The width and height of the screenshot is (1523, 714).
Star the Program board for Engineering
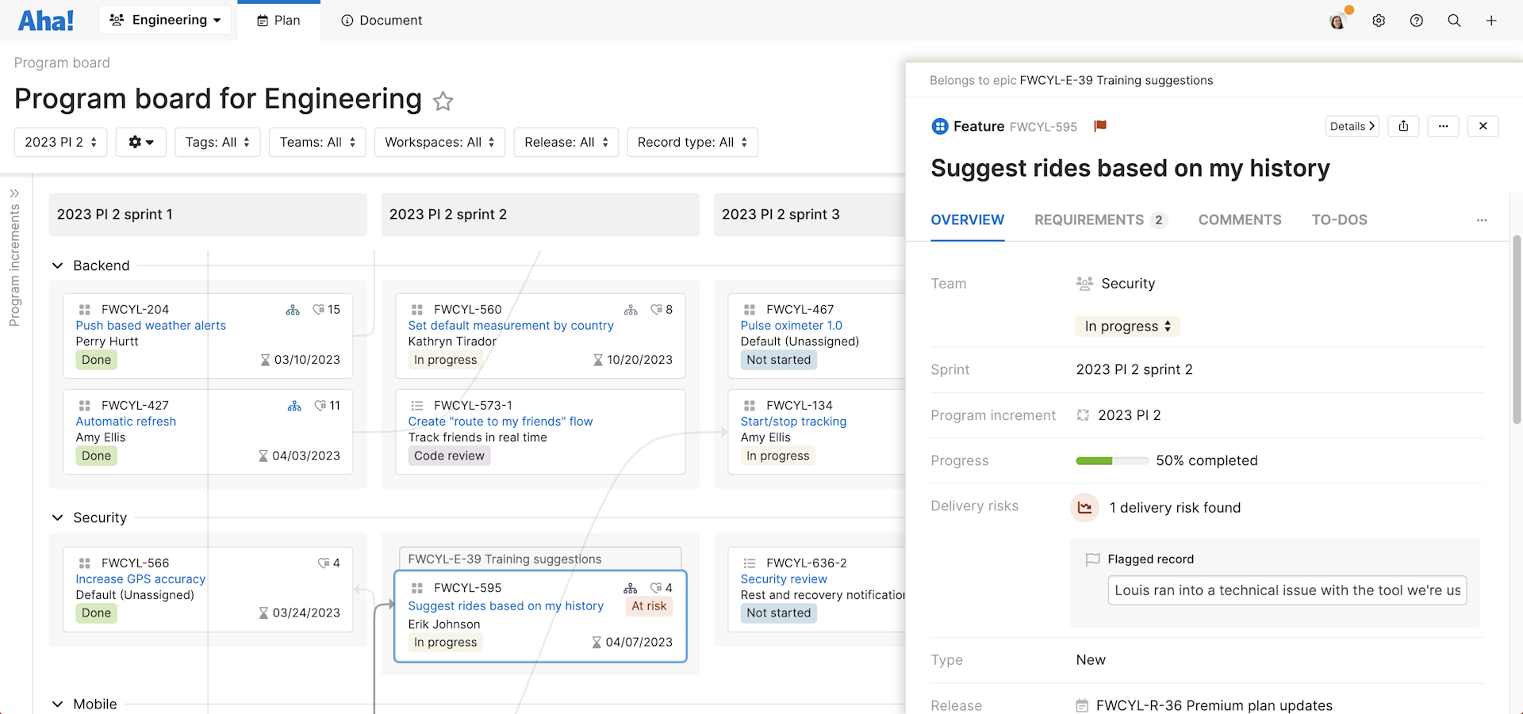443,101
